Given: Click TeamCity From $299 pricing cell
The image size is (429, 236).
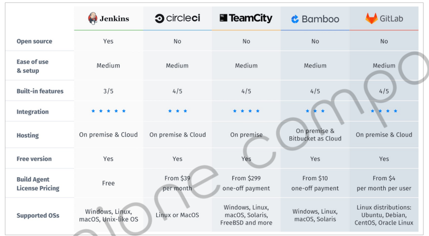Looking at the screenshot, I should pos(246,183).
